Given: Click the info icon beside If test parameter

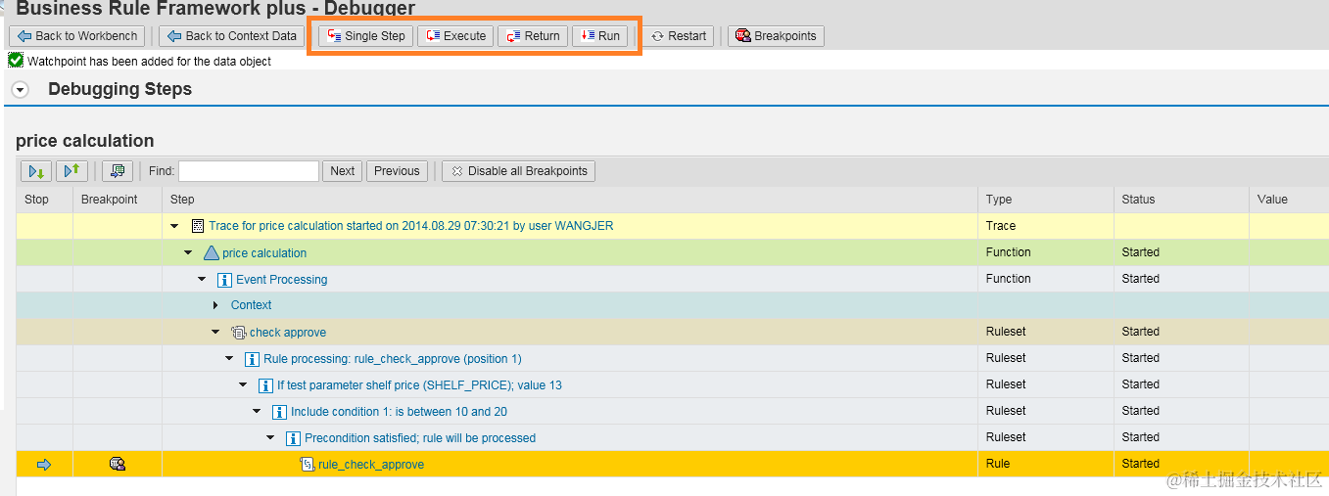Looking at the screenshot, I should pyautogui.click(x=265, y=385).
